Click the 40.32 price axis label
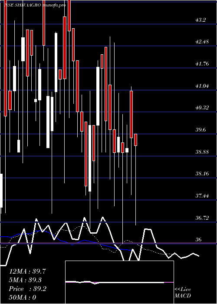 (x=202, y=107)
